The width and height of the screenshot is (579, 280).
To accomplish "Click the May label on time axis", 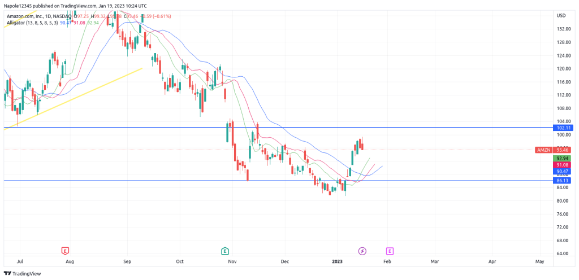I will pyautogui.click(x=540, y=261).
